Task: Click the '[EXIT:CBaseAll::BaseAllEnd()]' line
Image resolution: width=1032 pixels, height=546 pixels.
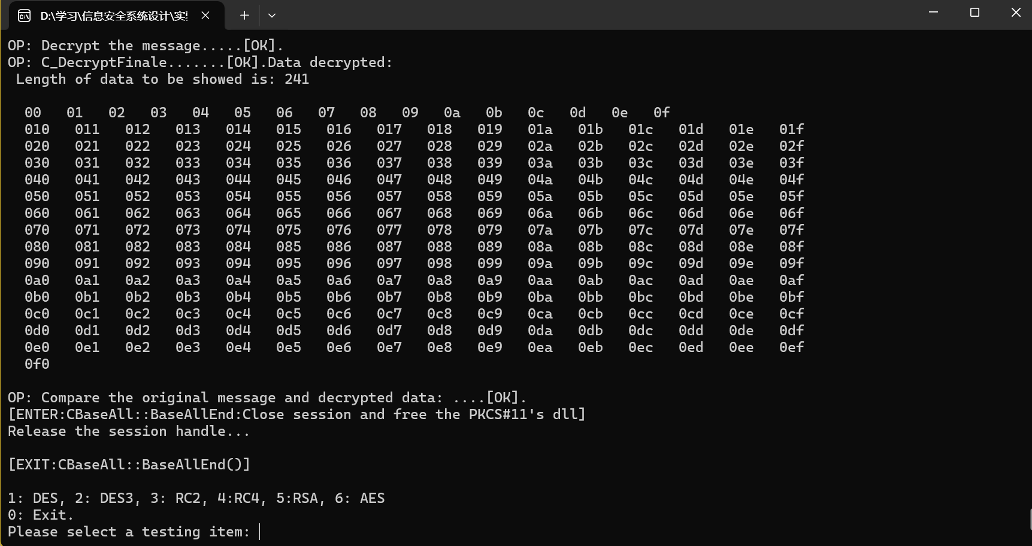Action: point(129,465)
